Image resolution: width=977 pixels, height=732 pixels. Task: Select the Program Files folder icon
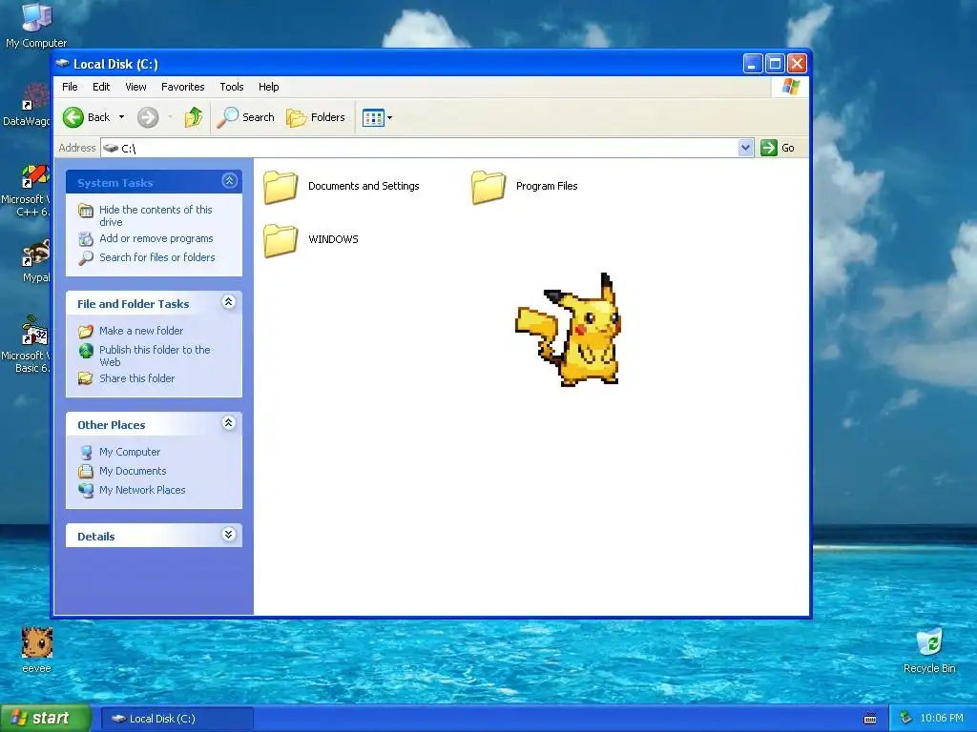click(488, 187)
